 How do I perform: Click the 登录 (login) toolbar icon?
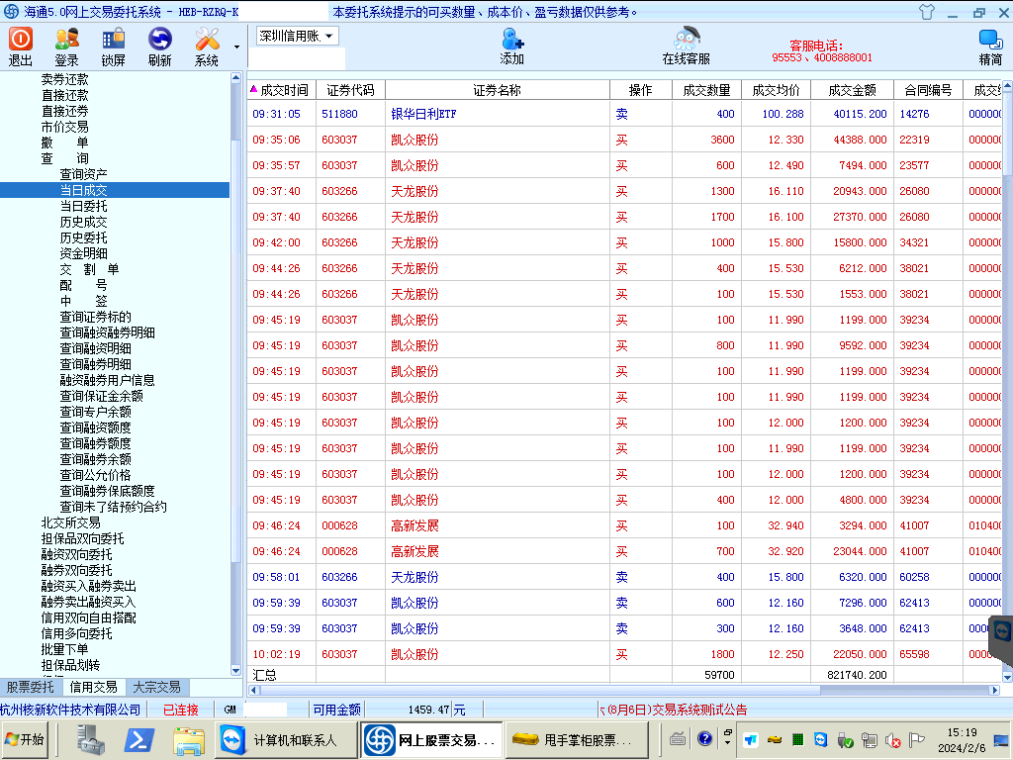tap(67, 46)
